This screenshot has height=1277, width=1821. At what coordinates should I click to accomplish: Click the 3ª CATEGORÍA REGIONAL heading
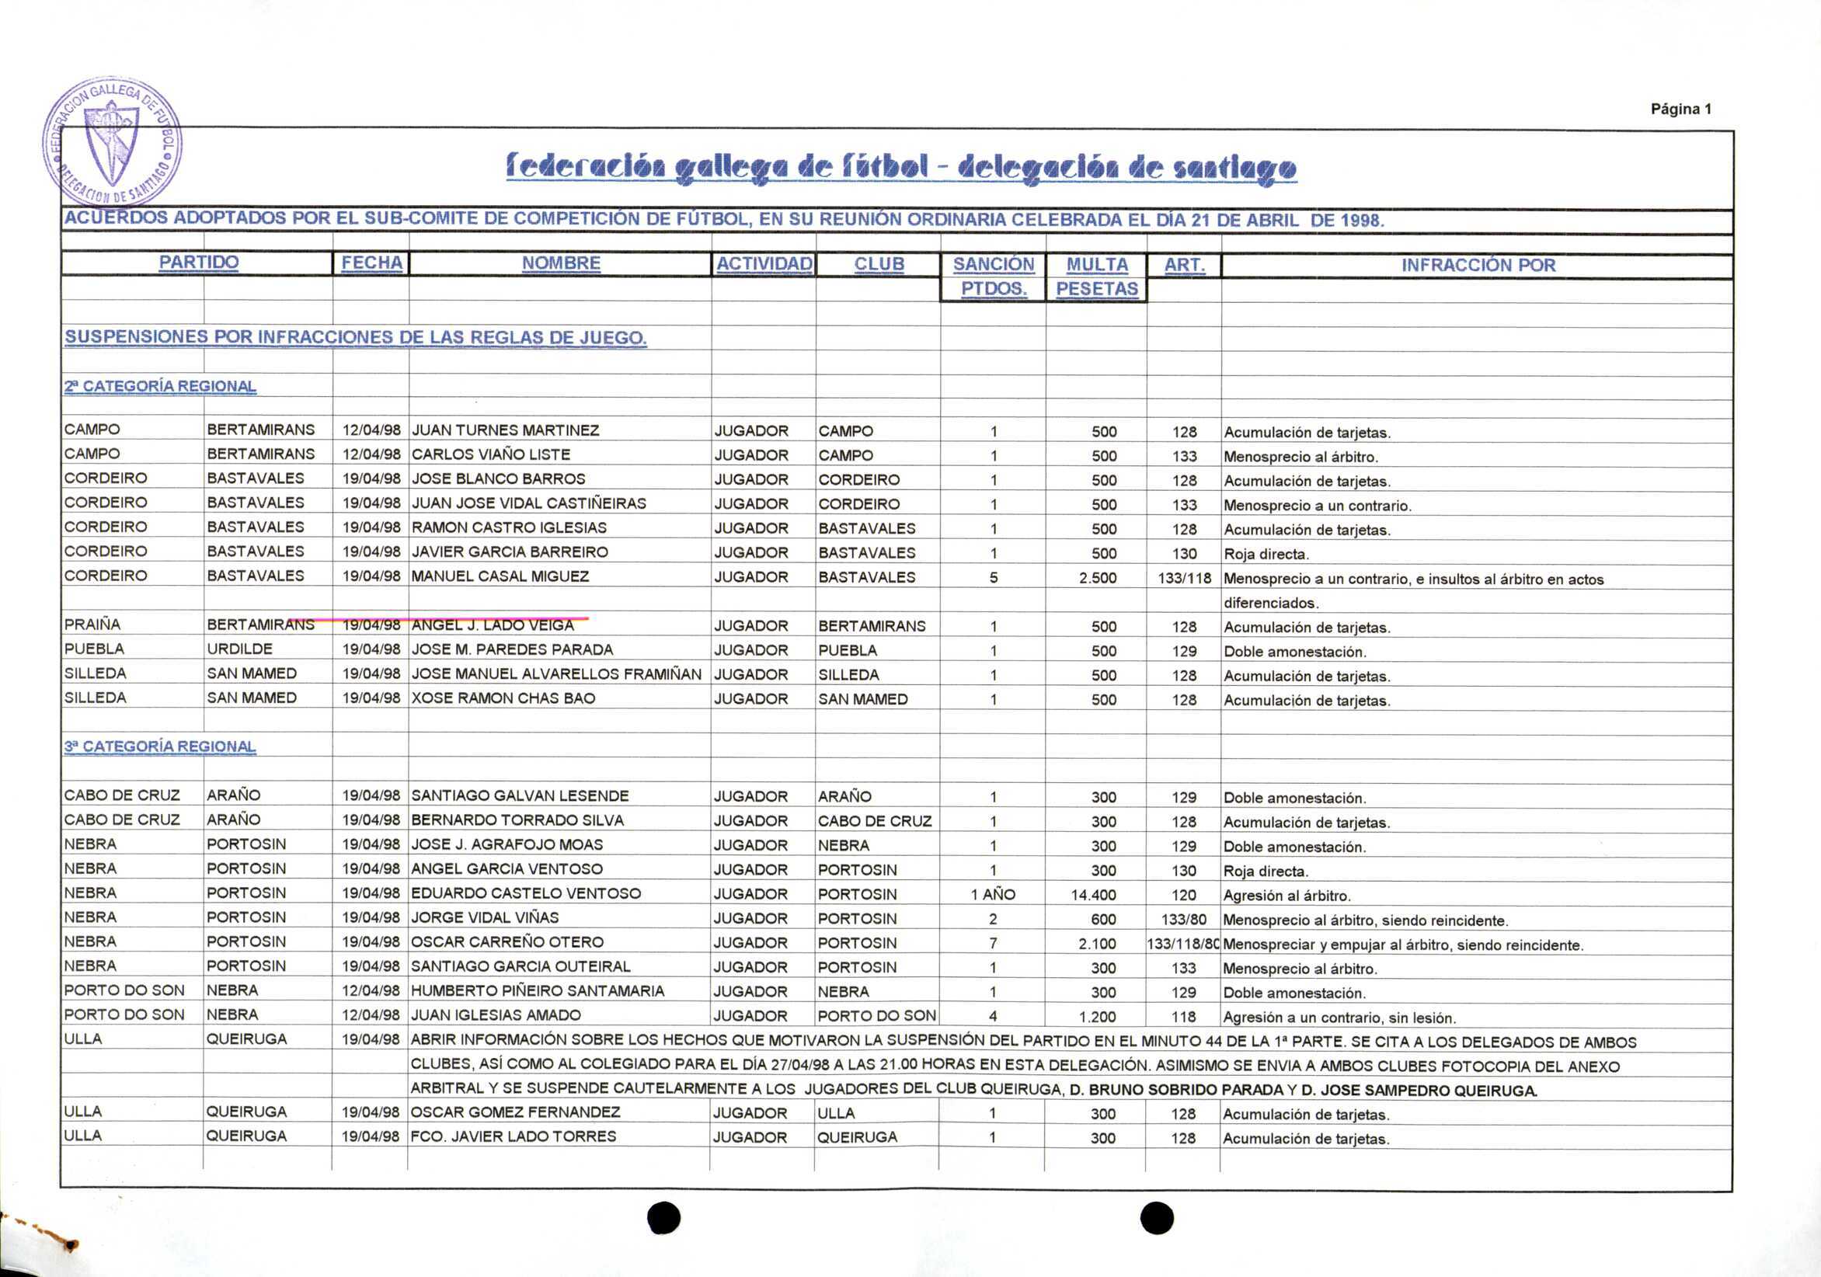coord(160,746)
